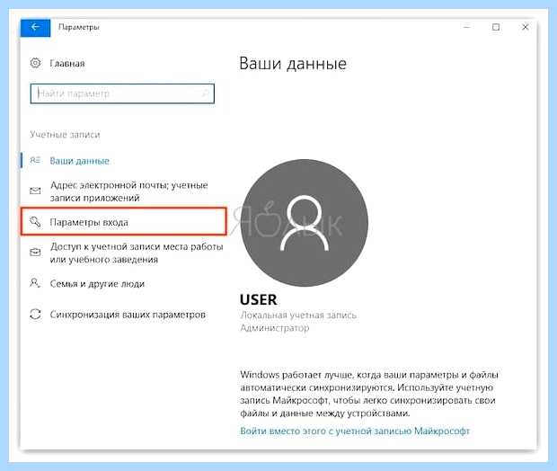Screen dimensions: 557x471
Task: Click the gray user avatar picture
Action: click(x=304, y=223)
